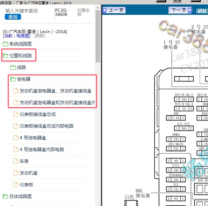Go to next page with 下一页

tap(180, 10)
